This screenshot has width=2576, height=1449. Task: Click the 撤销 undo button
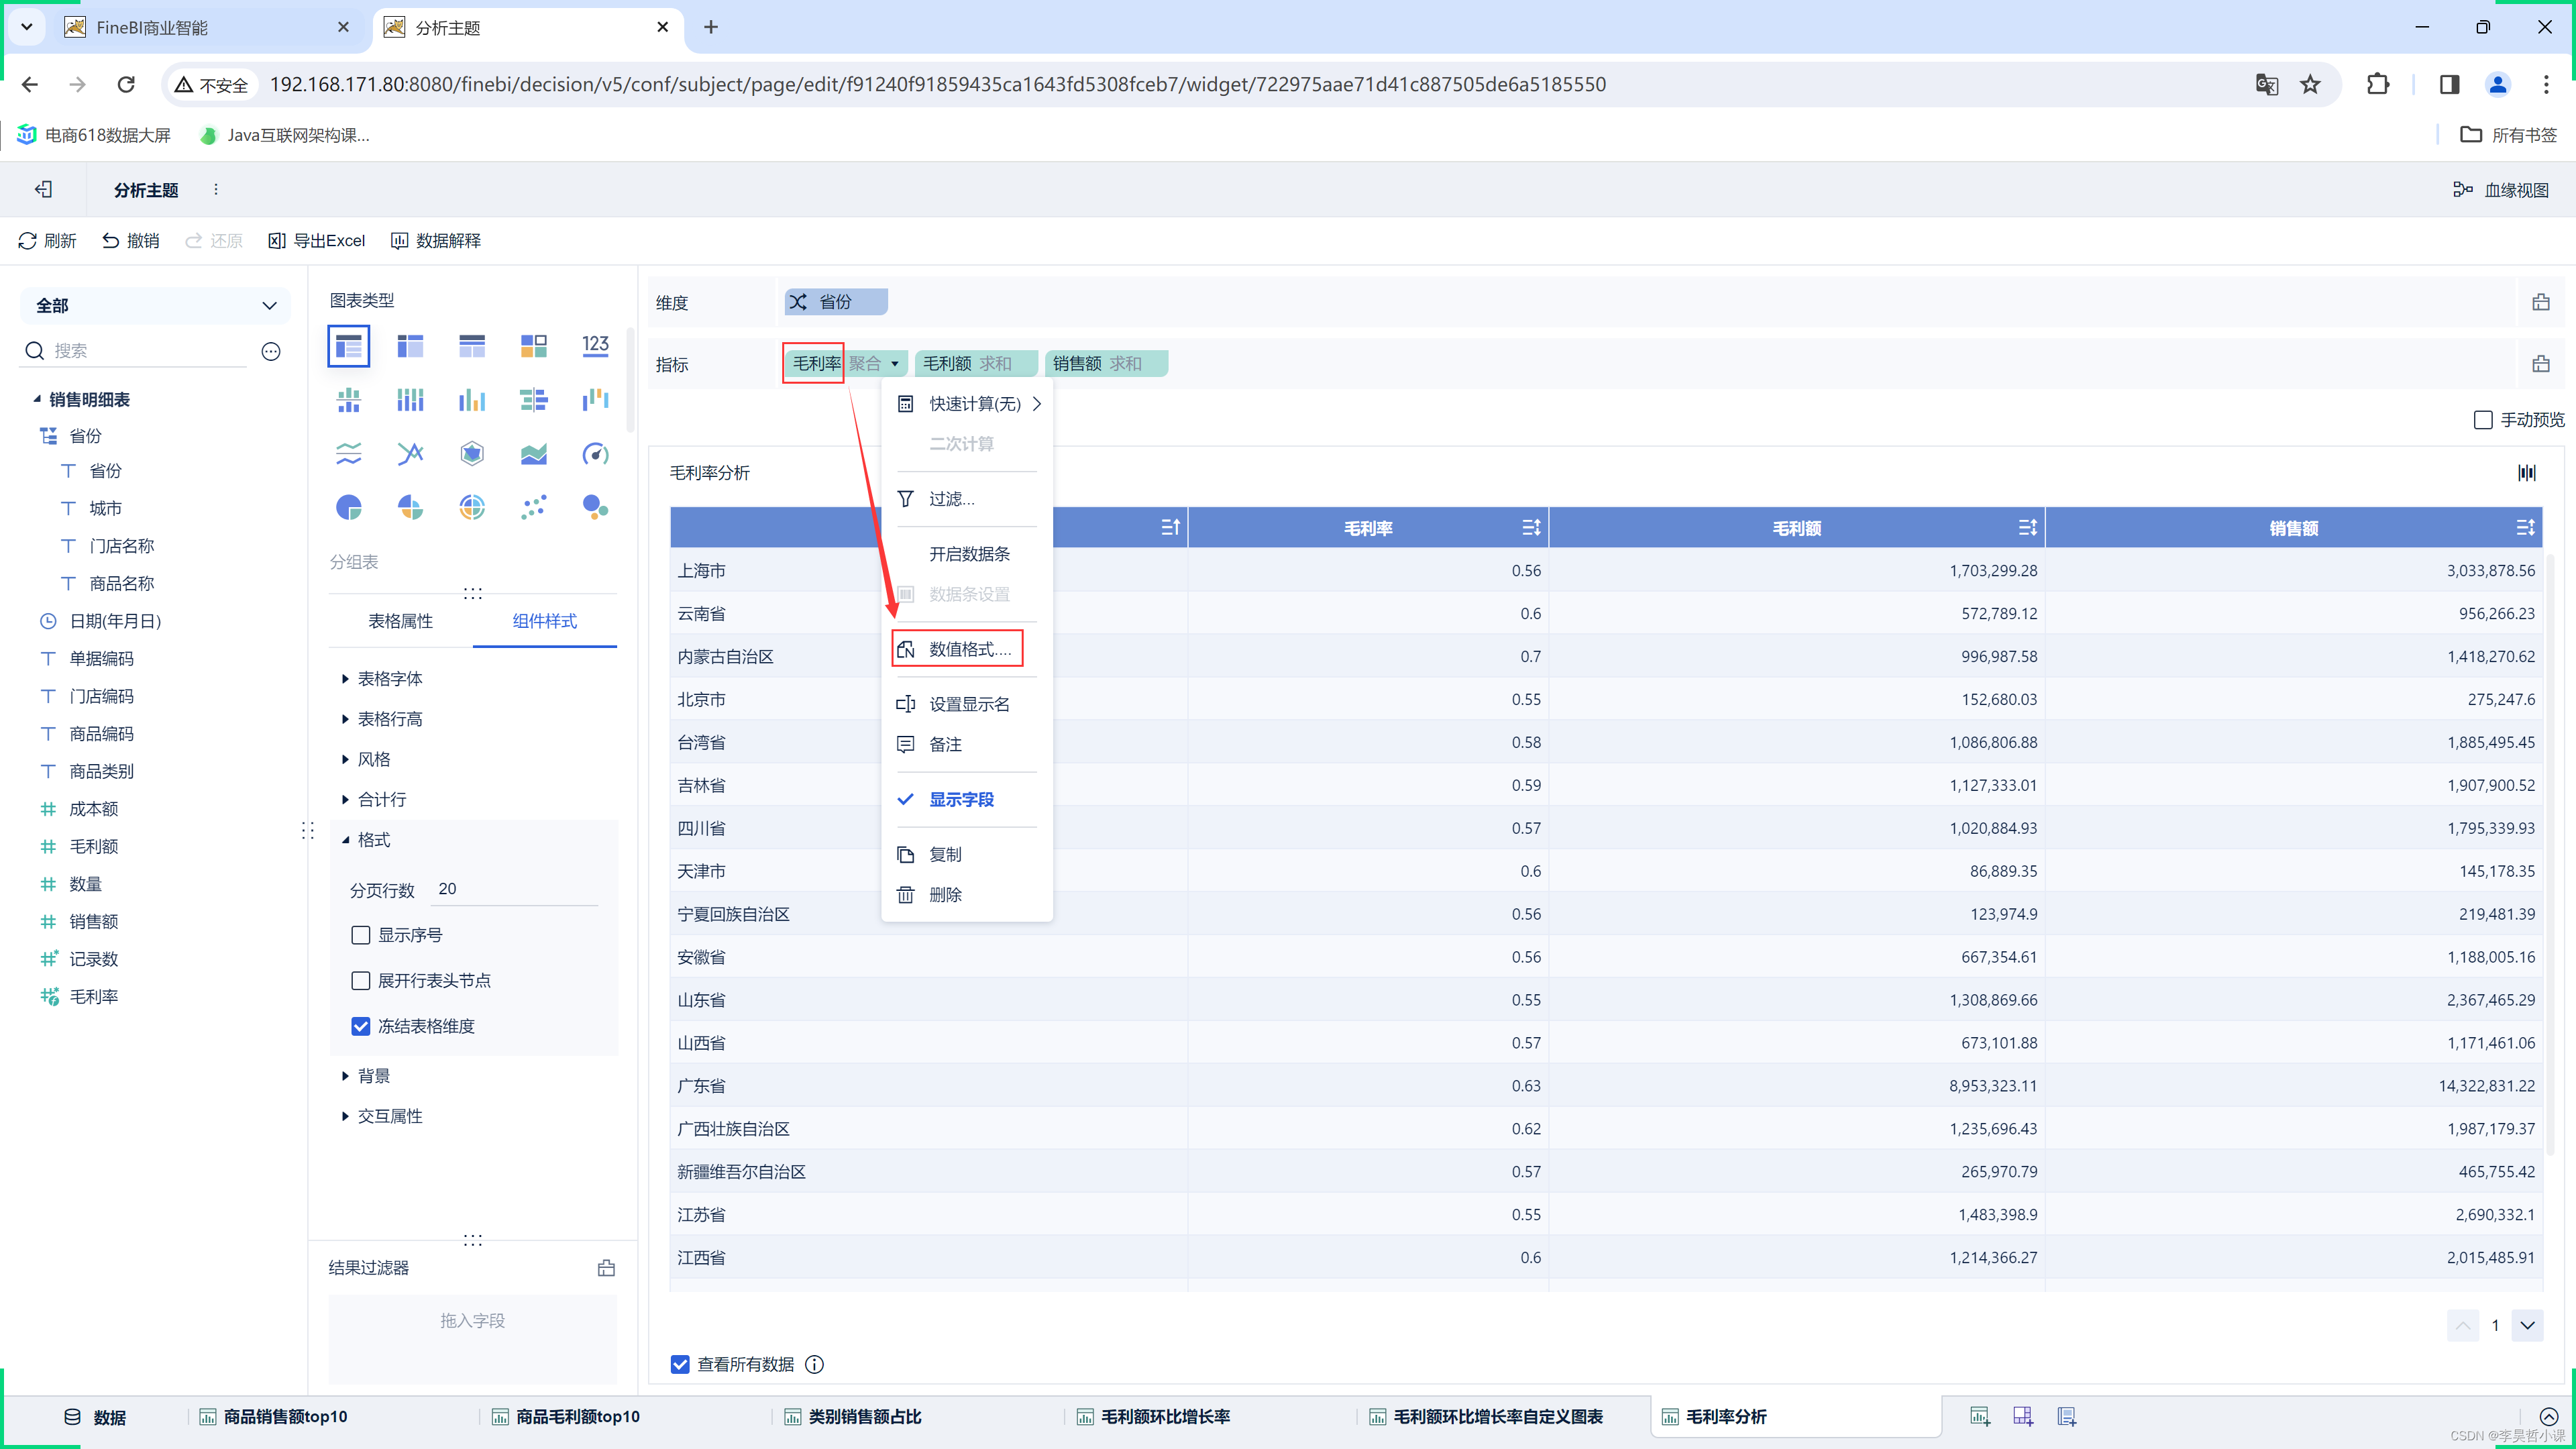(x=131, y=240)
